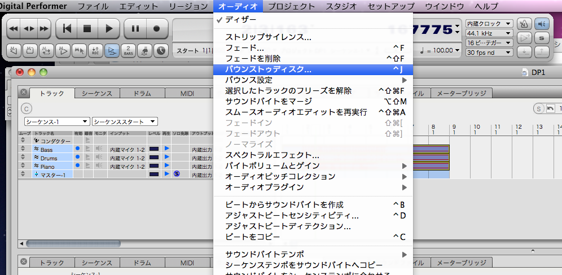Click the punch-out up arrow icon
This screenshot has height=275, width=562.
(x=542, y=51)
